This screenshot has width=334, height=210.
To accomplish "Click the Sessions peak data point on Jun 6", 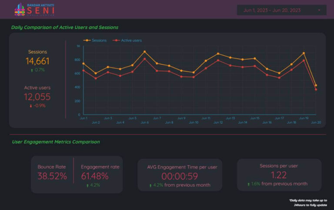I will 145,52.
